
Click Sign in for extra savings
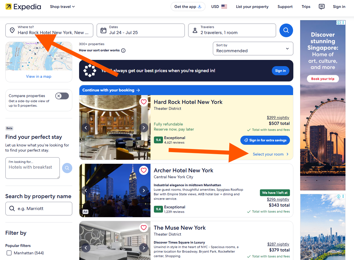265,140
